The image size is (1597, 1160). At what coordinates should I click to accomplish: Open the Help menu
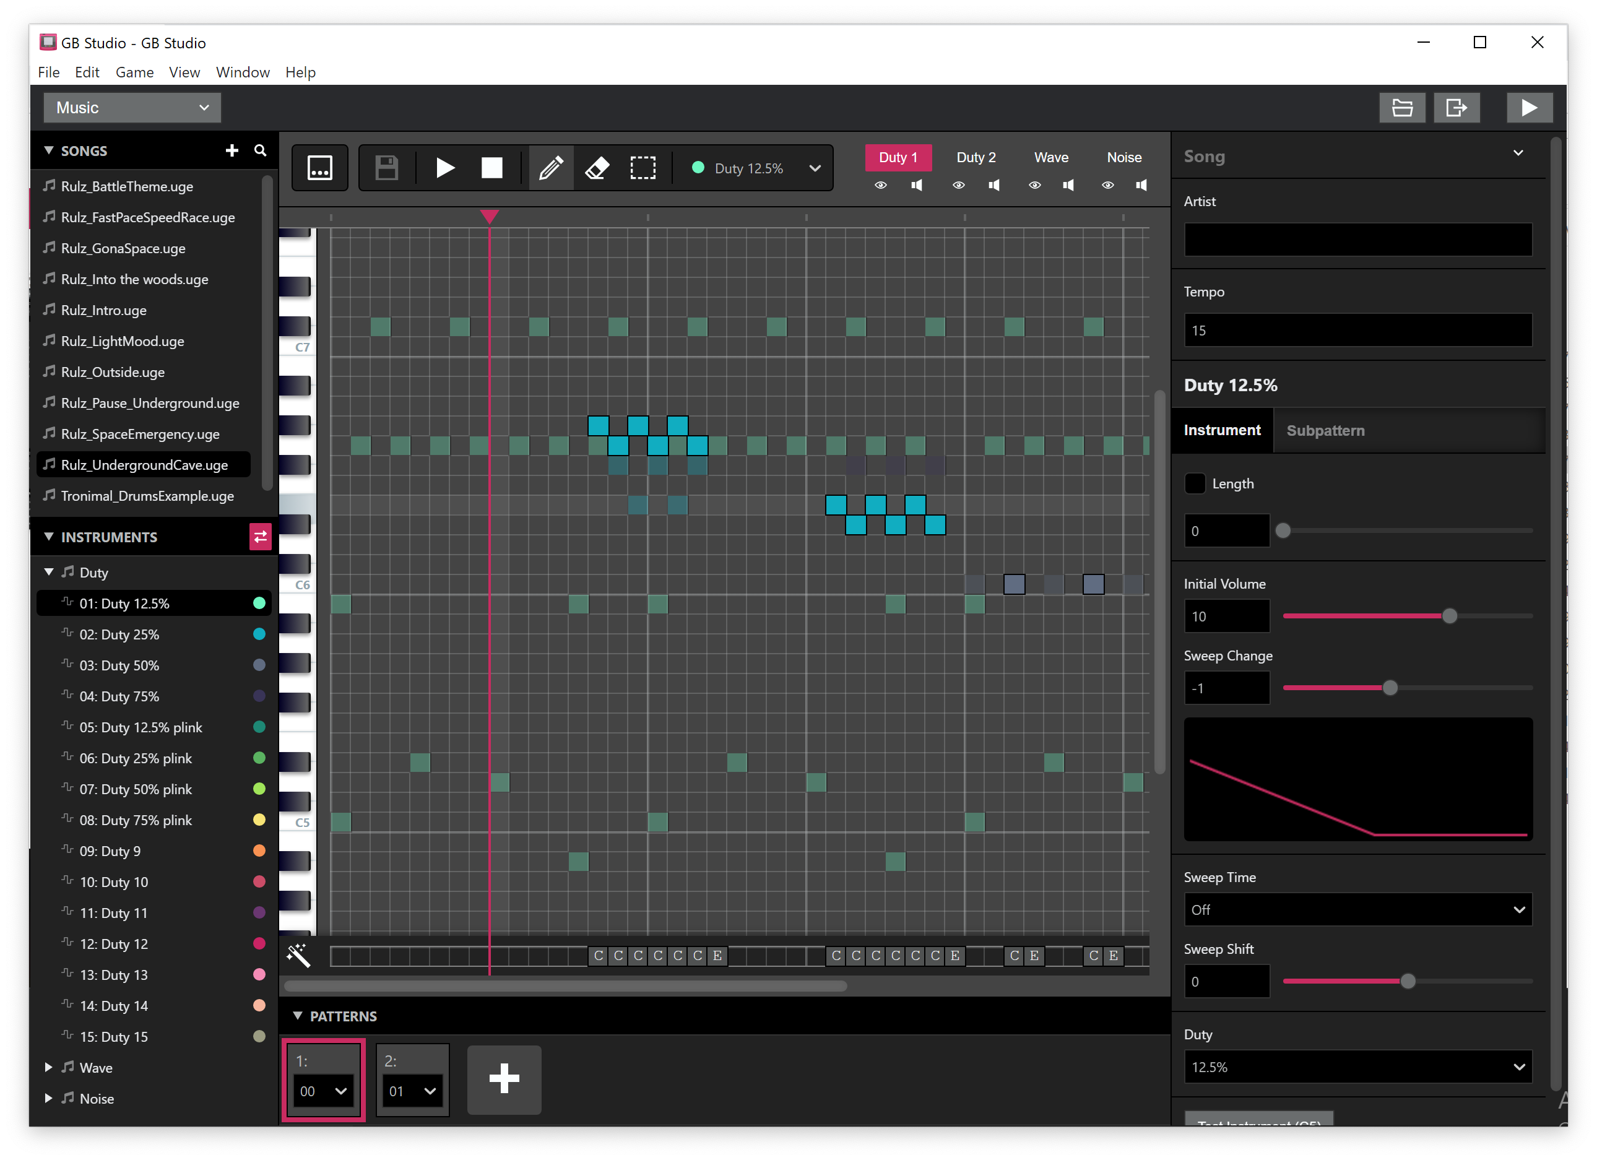(301, 72)
